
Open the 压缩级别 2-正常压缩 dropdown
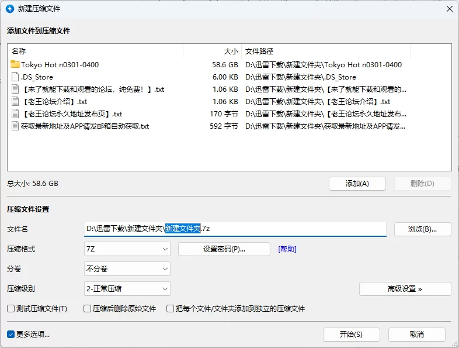click(127, 289)
